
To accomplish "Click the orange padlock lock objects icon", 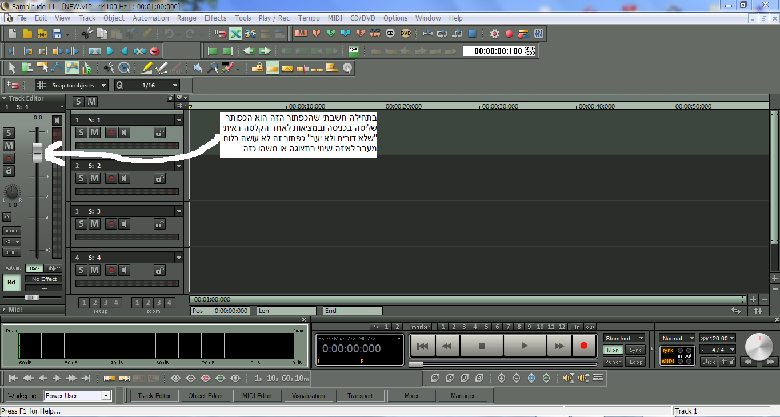I will click(257, 68).
